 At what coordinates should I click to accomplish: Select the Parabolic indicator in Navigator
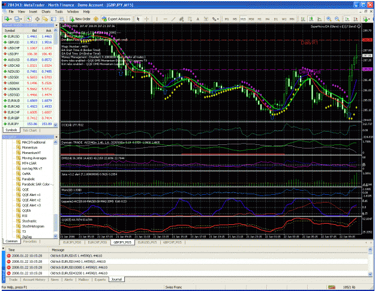coord(28,179)
